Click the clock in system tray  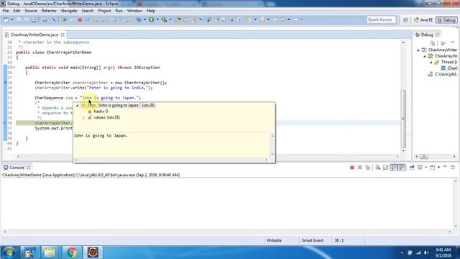[443, 253]
